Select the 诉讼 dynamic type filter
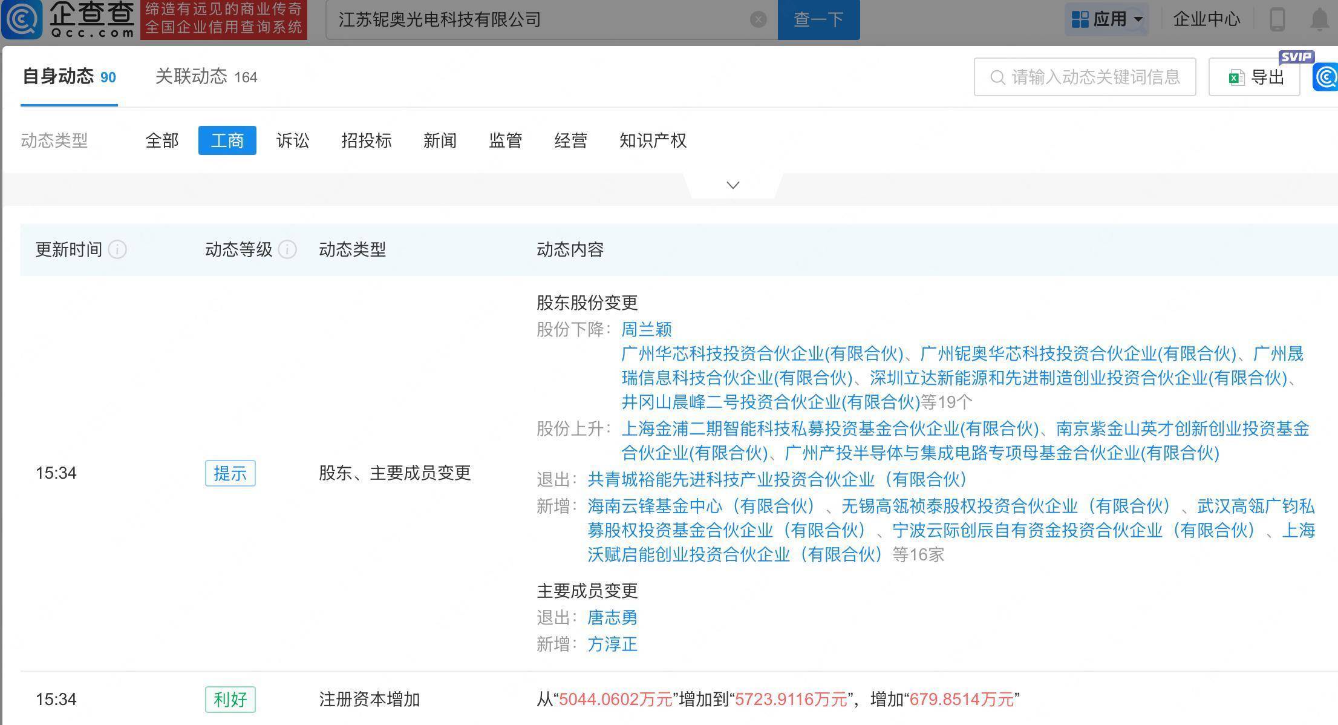Screen dimensions: 1338x725 click(293, 140)
